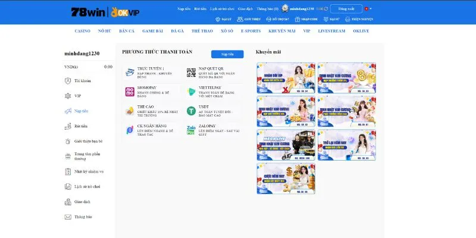Select the Thẻ cào scratch card icon
Screen dimensions: 476x238
click(x=130, y=111)
